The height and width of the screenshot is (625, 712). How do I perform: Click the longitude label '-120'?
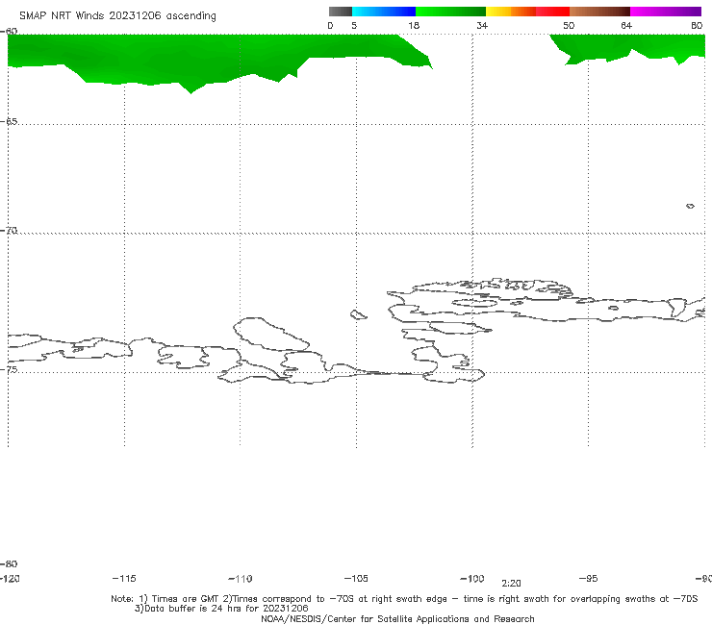(x=10, y=578)
